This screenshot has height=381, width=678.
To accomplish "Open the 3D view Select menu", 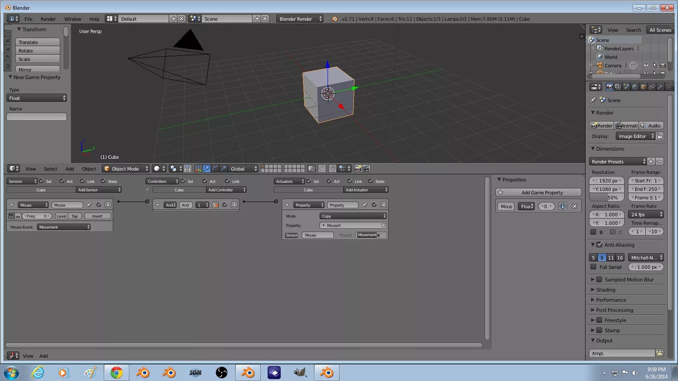I will coord(50,169).
